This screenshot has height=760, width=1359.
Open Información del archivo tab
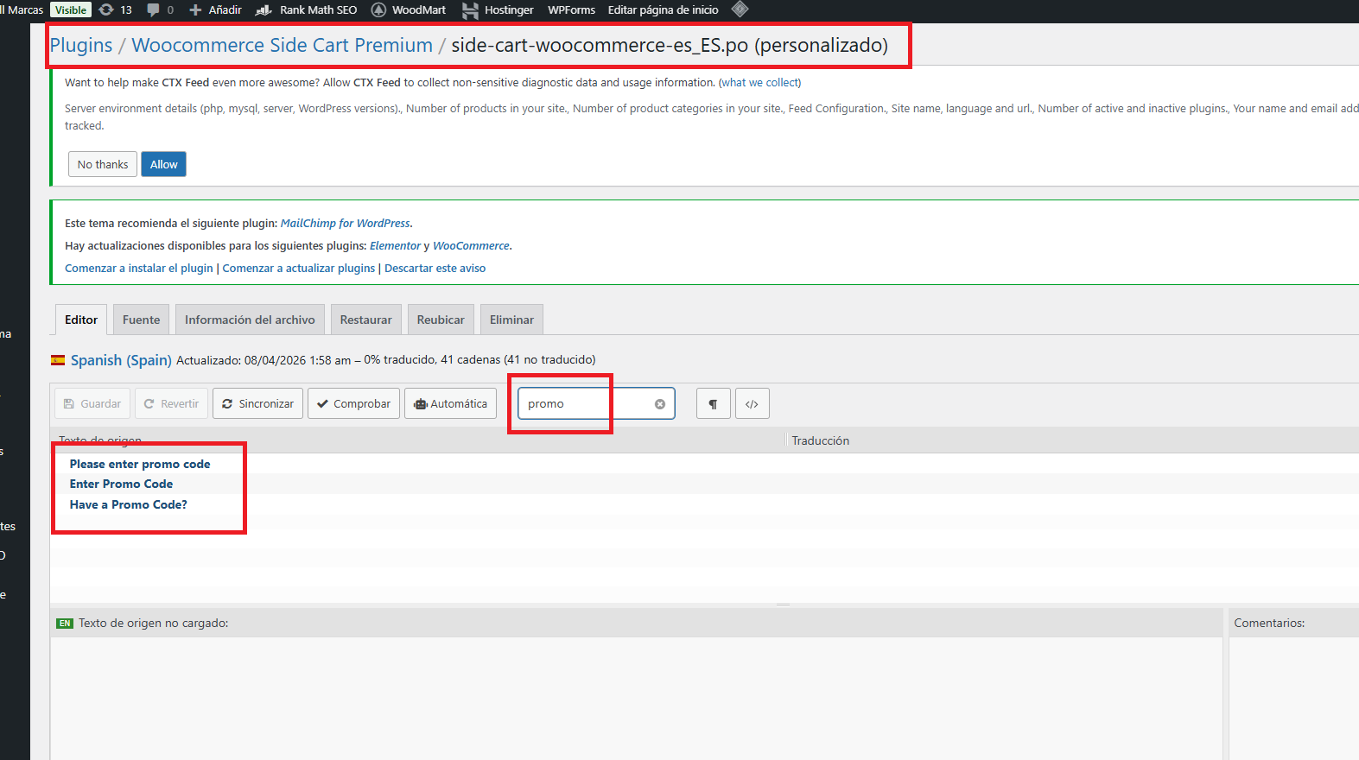coord(250,320)
